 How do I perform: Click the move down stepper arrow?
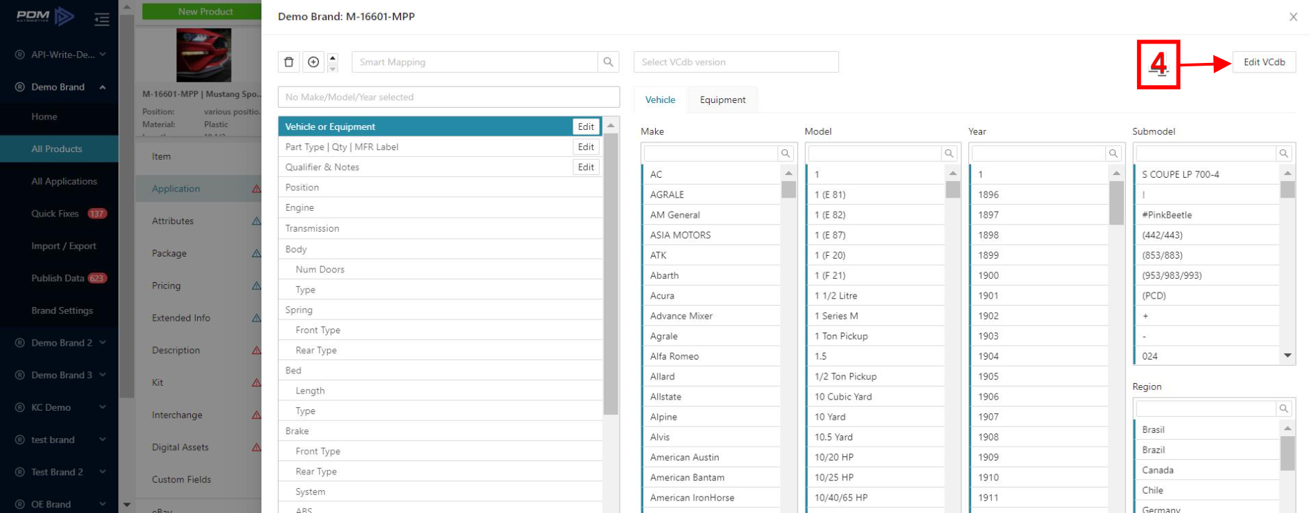[x=333, y=68]
